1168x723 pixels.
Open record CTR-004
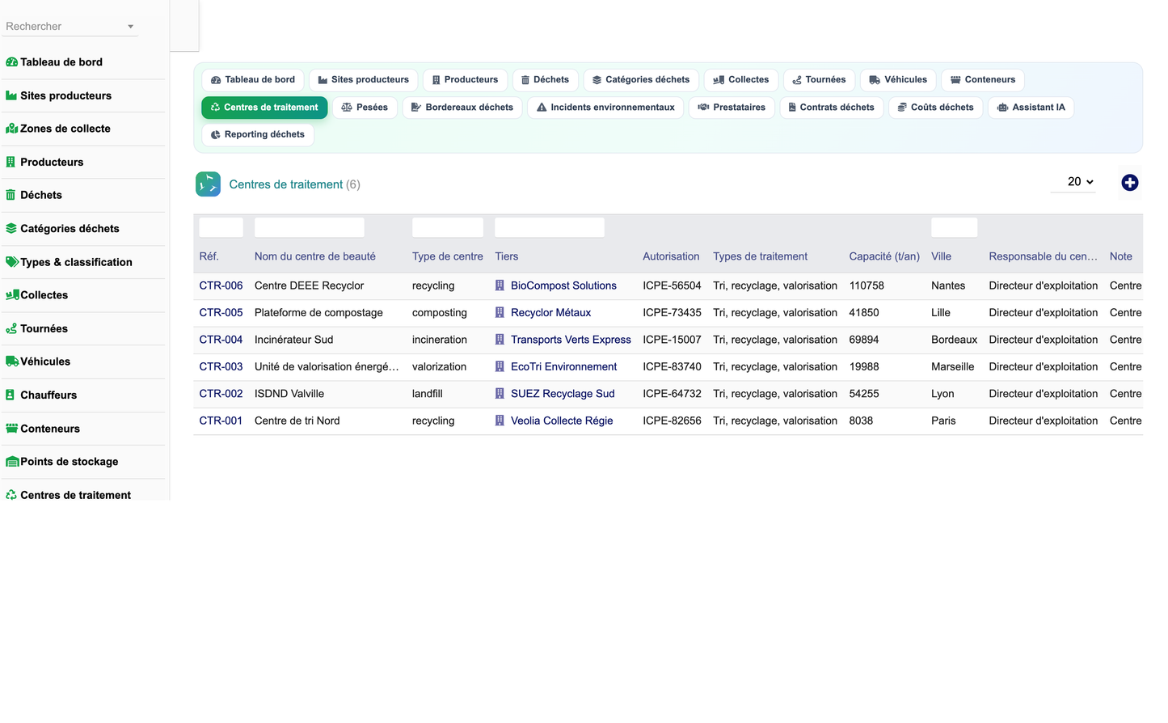221,340
